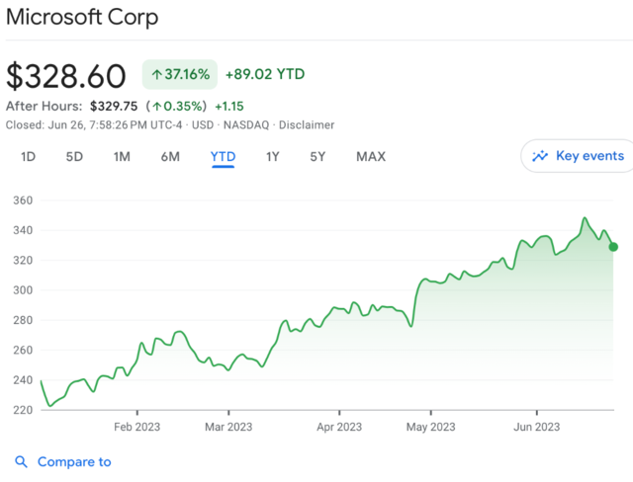Choose the 1M chart range
The height and width of the screenshot is (482, 633).
point(122,157)
